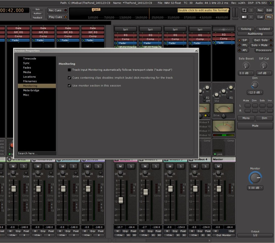275x243 pixels.
Task: Uncheck Use monitor section in this session
Action: [x=69, y=85]
